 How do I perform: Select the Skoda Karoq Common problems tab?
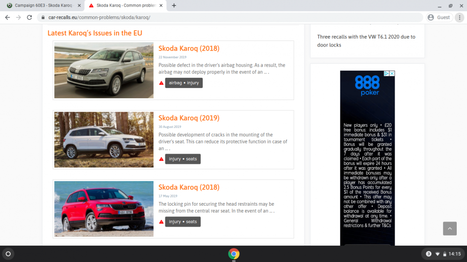tap(126, 5)
